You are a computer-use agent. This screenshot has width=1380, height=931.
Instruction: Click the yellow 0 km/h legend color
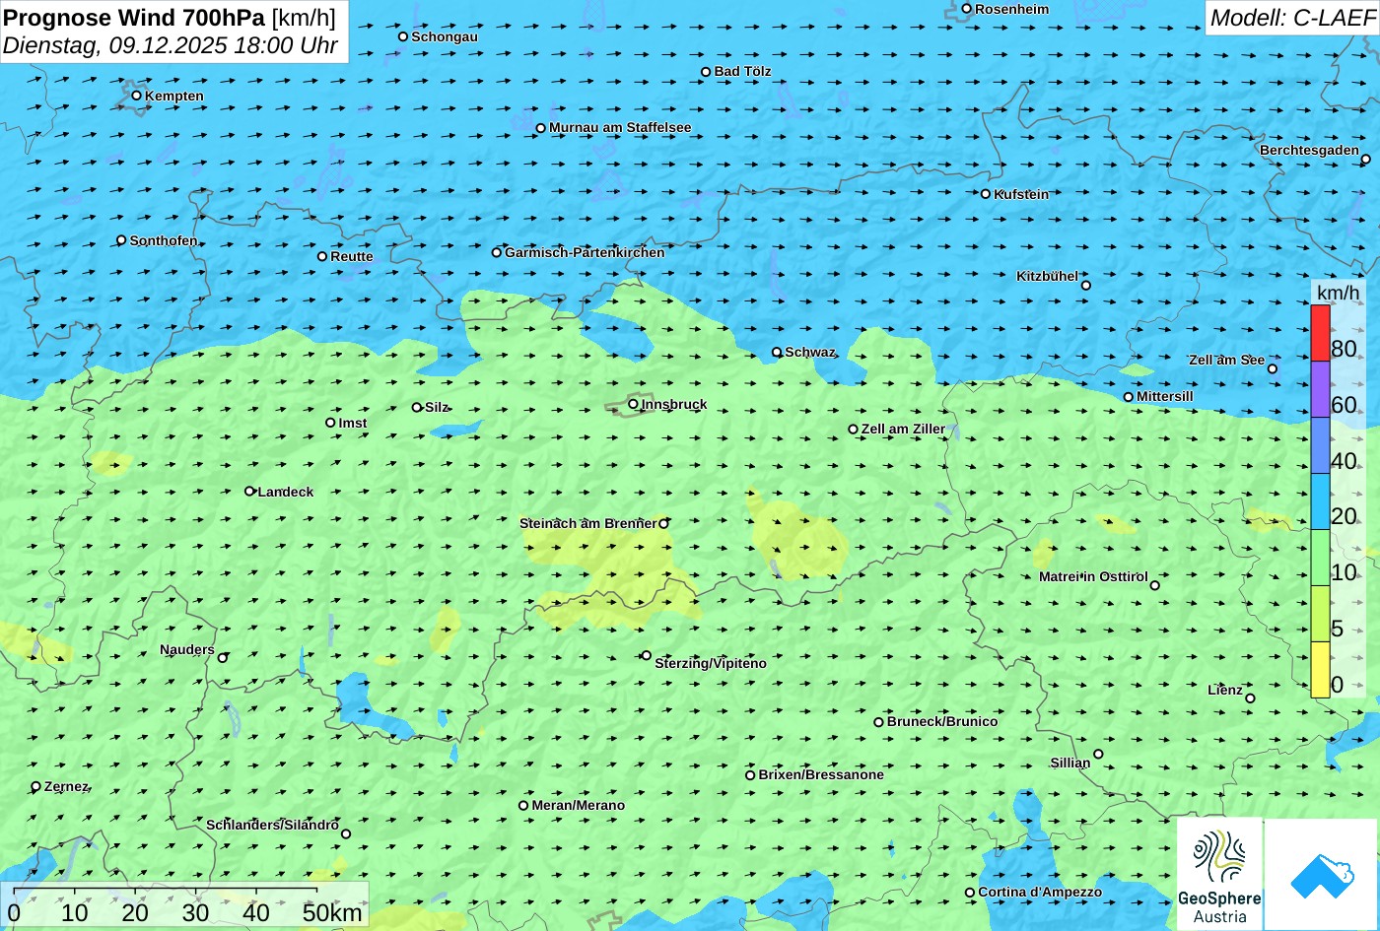1320,670
